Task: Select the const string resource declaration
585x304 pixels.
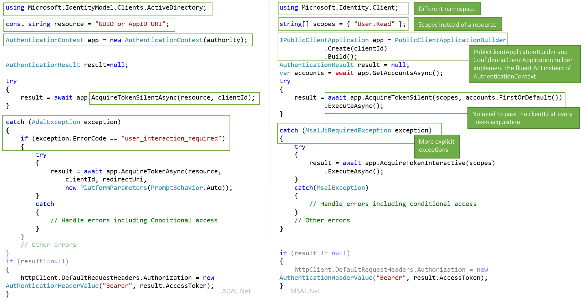Action: 89,24
